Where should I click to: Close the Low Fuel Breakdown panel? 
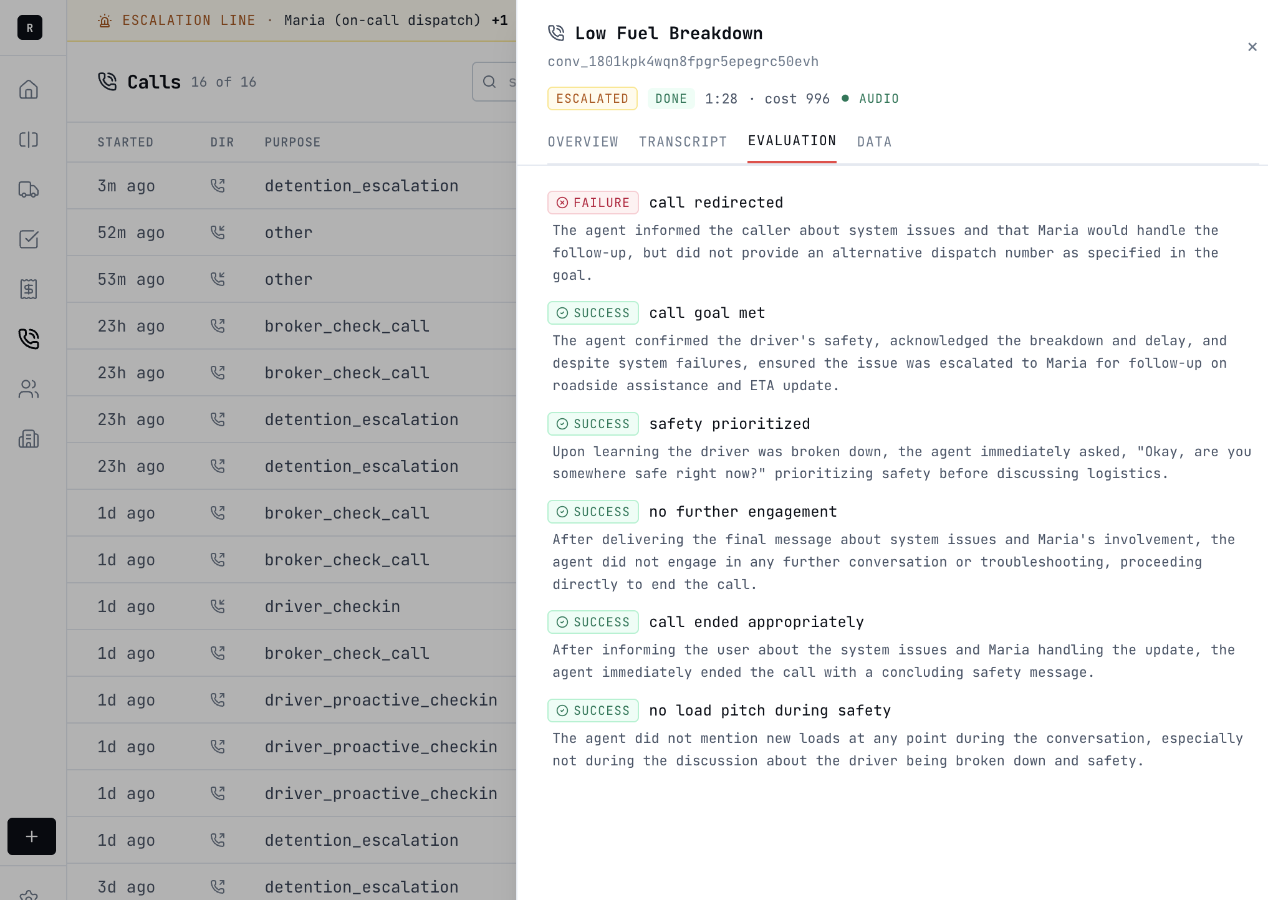point(1252,47)
